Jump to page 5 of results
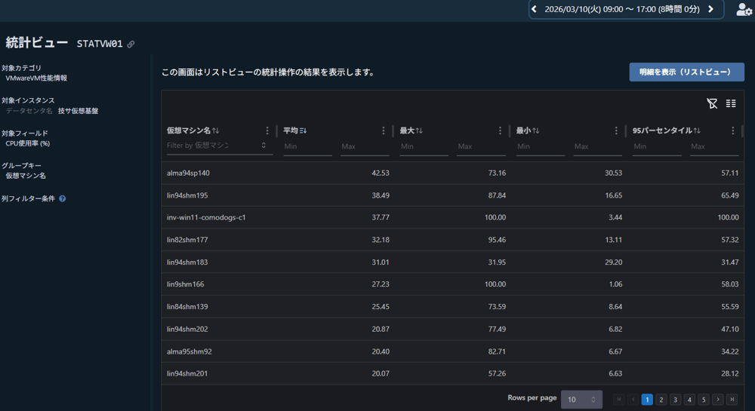This screenshot has height=411, width=755. (703, 400)
